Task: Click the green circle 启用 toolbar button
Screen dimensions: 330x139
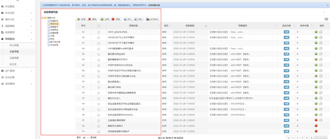Action: 105,19
